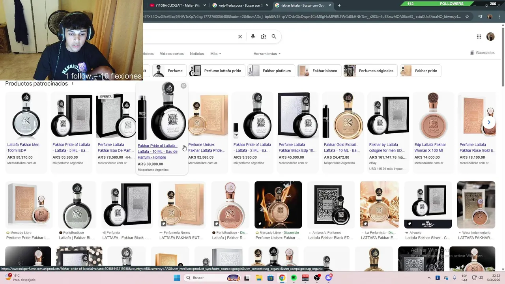Open Task View from the taskbar
Viewport: 505px width, 284px height.
click(x=247, y=278)
